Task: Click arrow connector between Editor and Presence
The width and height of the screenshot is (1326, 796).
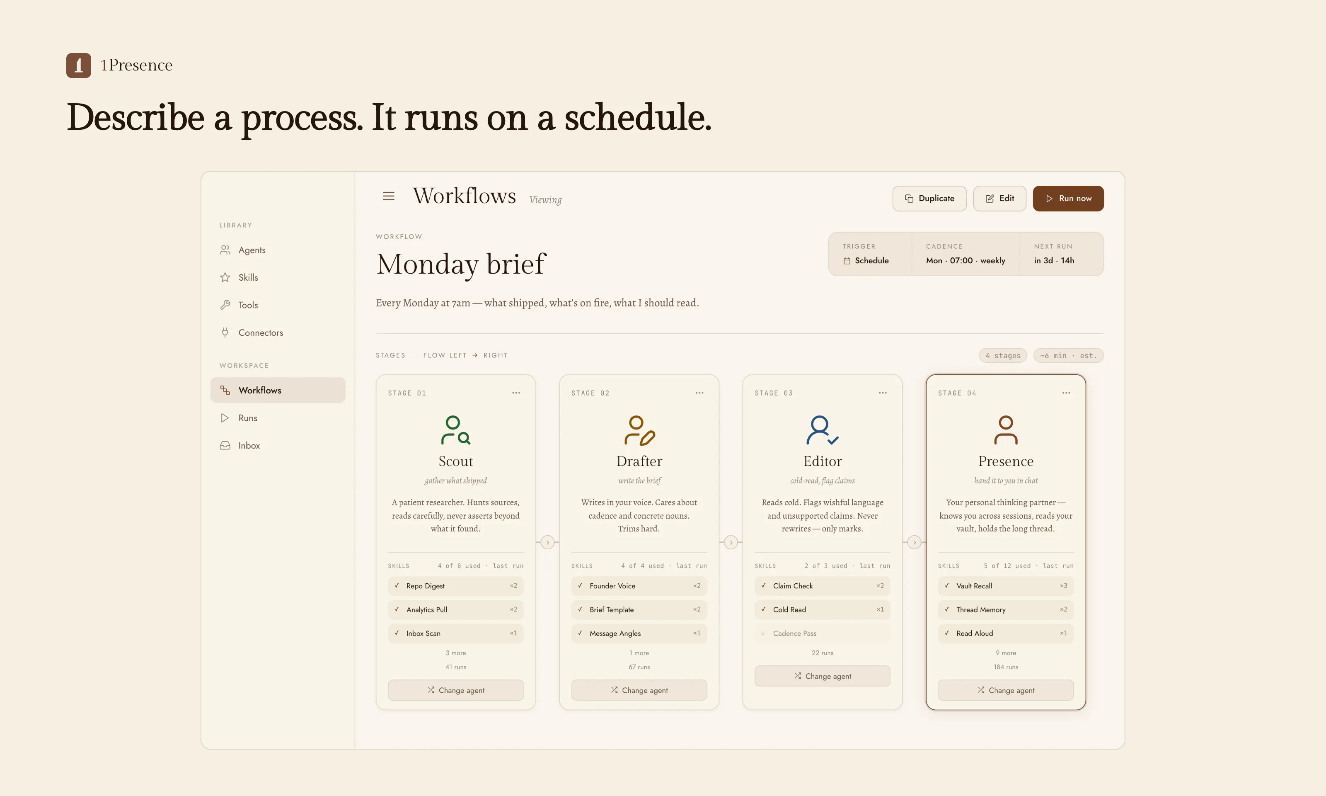Action: pyautogui.click(x=915, y=542)
